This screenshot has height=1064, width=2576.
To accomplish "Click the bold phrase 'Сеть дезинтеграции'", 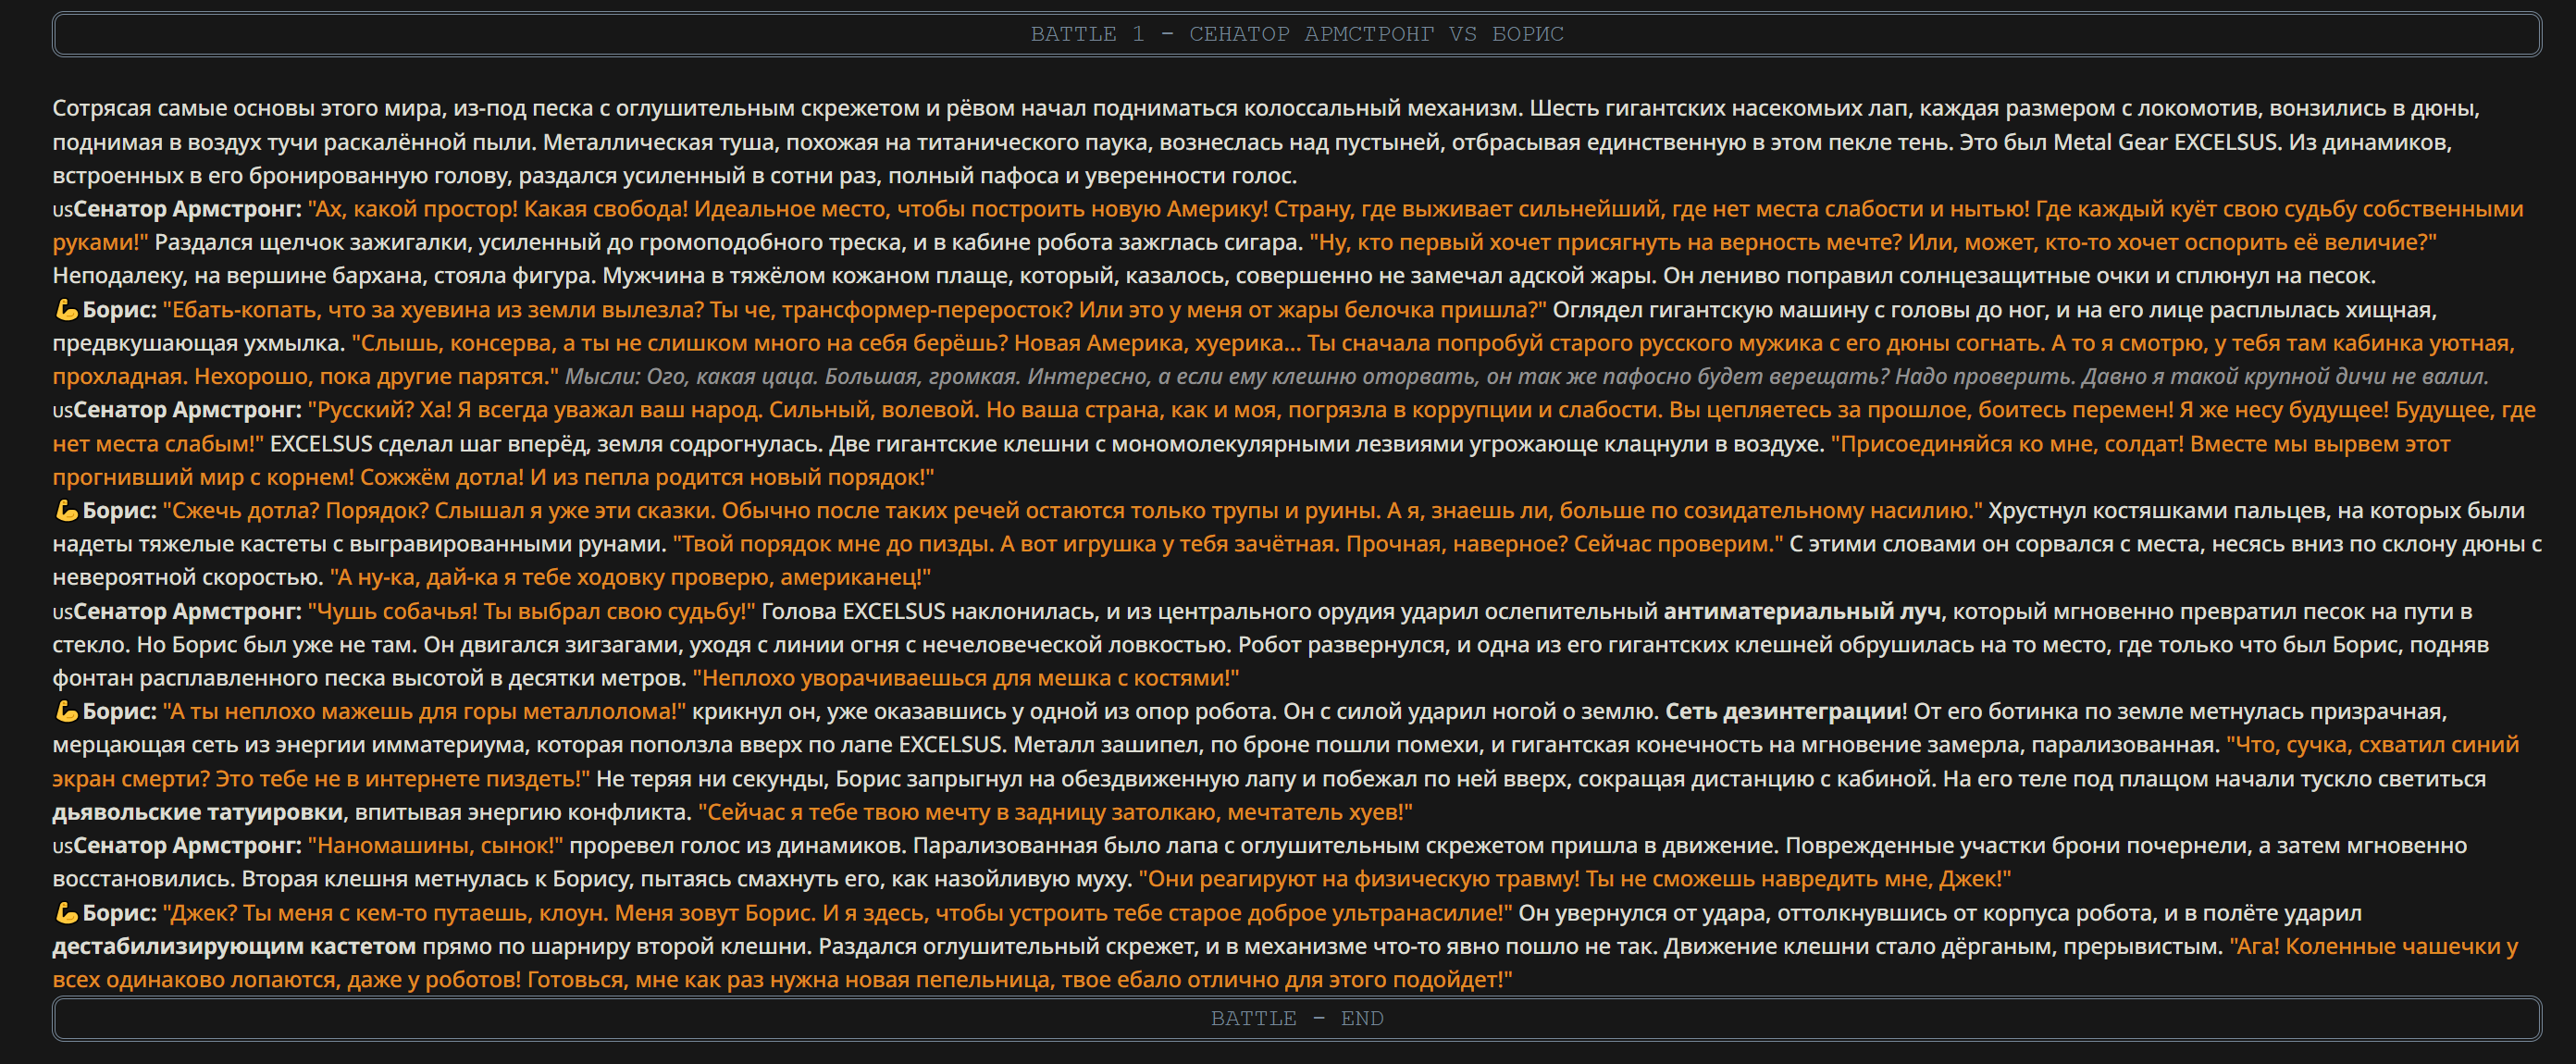I will [1782, 712].
